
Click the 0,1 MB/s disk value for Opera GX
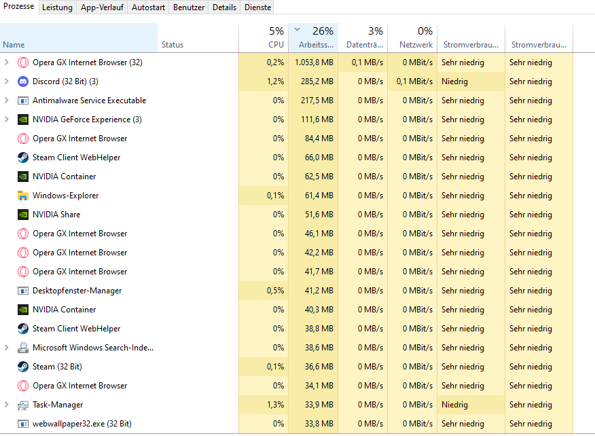(367, 62)
